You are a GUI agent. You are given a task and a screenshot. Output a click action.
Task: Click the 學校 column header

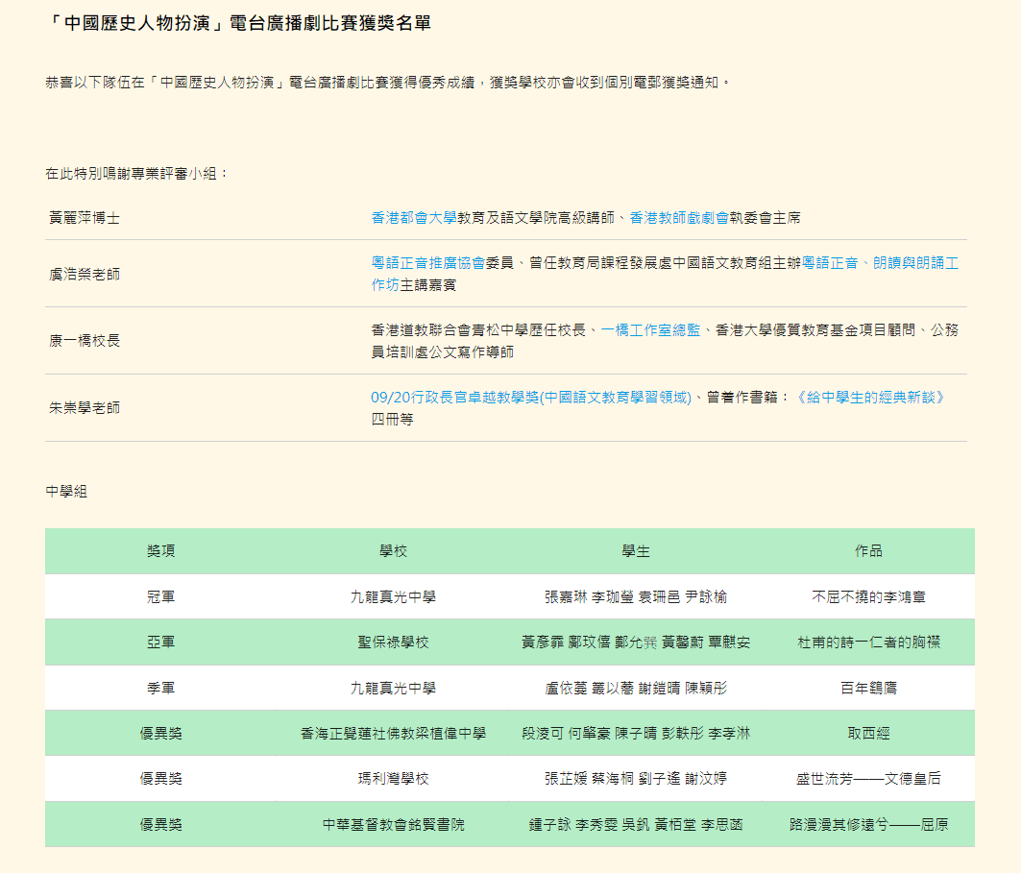tap(393, 551)
